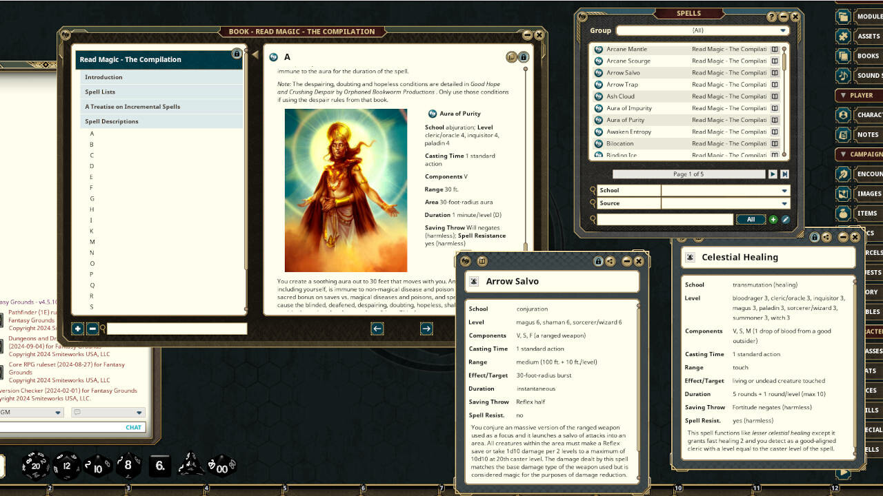The image size is (883, 496).
Task: Click the d12 die icon
Action: pos(67,466)
